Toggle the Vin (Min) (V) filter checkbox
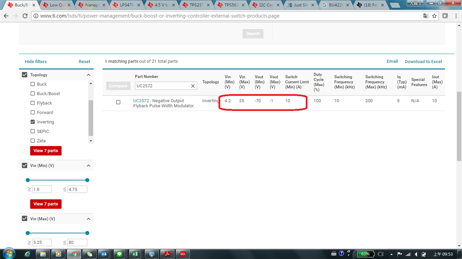Screen dimensions: 462x259 [25, 166]
